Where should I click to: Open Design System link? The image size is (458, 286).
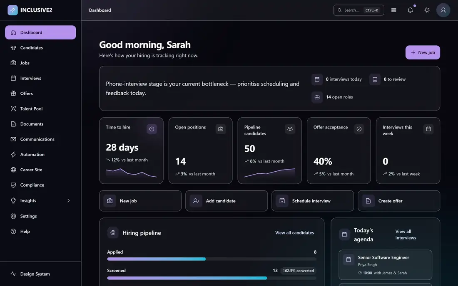(41, 274)
